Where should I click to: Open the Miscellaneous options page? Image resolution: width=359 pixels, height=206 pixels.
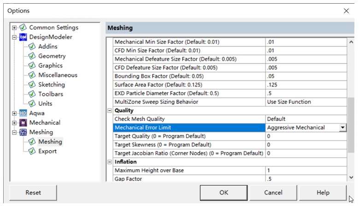coord(58,75)
